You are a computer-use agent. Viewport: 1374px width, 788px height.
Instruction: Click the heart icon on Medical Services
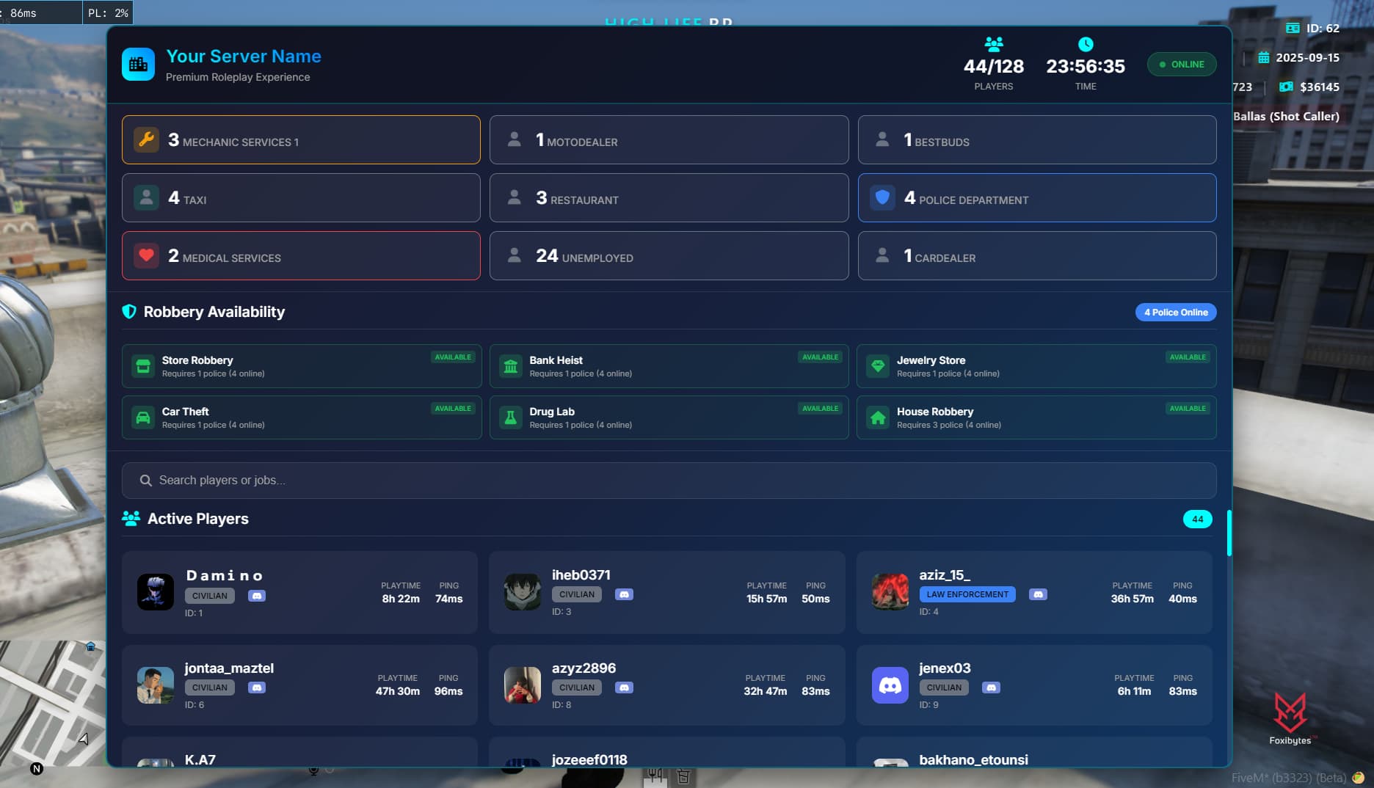click(146, 255)
